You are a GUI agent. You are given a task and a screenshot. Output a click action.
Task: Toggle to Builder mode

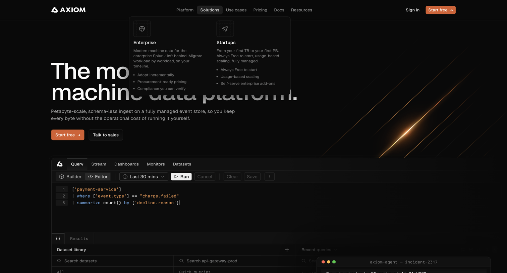(70, 177)
